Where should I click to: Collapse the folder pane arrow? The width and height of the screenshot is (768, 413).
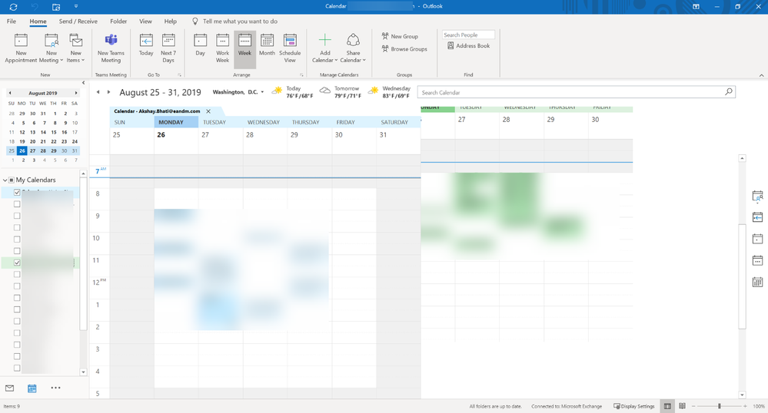[83, 83]
